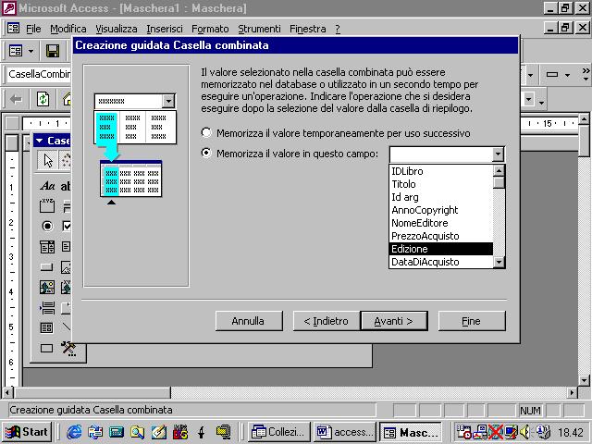Select the Image toolbox tool
This screenshot has height=444, width=592.
point(67,267)
